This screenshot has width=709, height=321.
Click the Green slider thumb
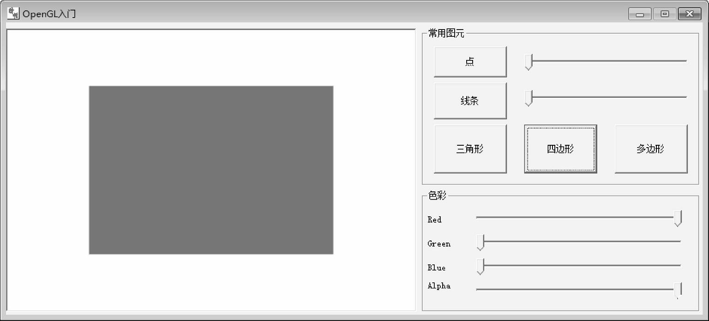(480, 242)
